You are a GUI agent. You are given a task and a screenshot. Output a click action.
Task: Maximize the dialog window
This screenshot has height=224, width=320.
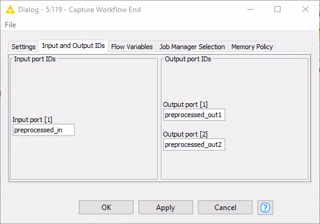pyautogui.click(x=277, y=9)
